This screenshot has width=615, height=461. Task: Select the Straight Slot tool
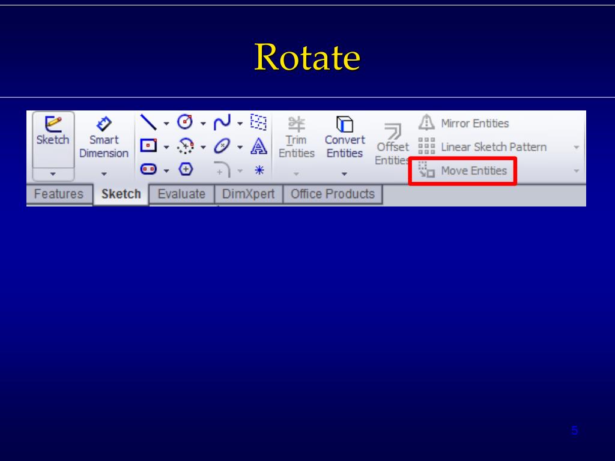149,169
